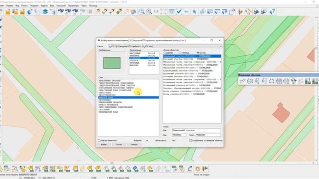319x179 pixels.
Task: Click the exit arrow icon in bottom toolbar
Action: click(205, 169)
